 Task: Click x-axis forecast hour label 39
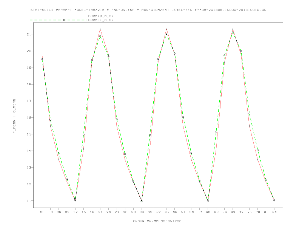(150, 212)
